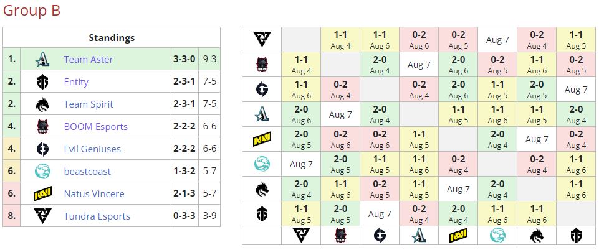Click the Tundra logo in the crosstable bottom row

pos(301,235)
